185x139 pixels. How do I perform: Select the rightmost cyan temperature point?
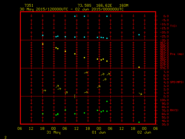pos(139,35)
